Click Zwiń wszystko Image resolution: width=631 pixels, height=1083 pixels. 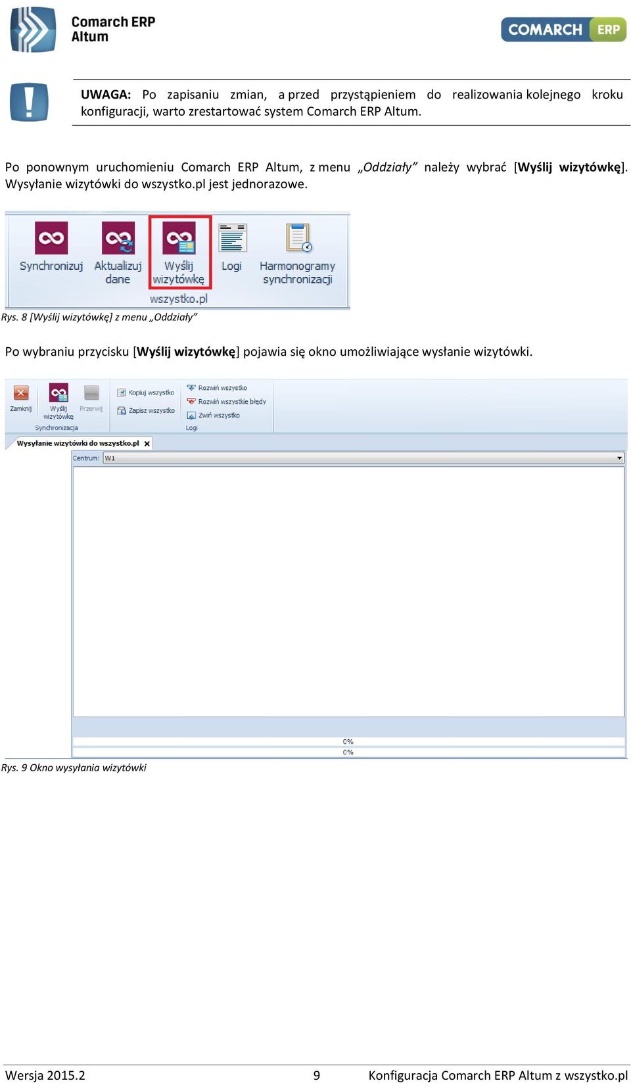pyautogui.click(x=214, y=415)
